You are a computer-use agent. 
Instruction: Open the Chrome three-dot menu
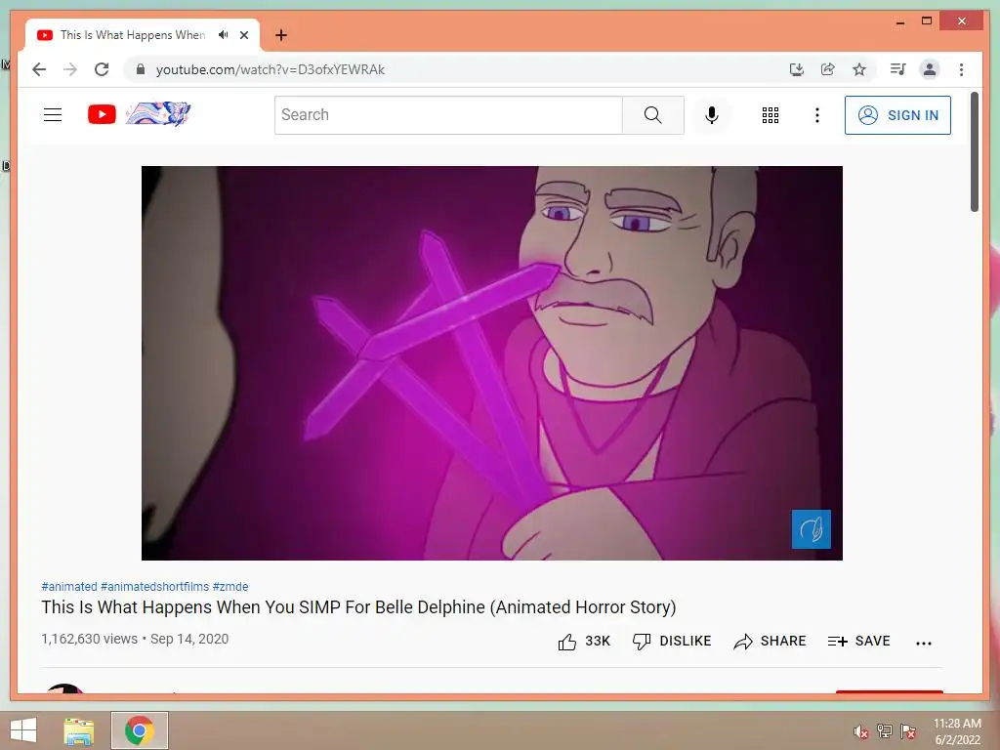pos(961,69)
